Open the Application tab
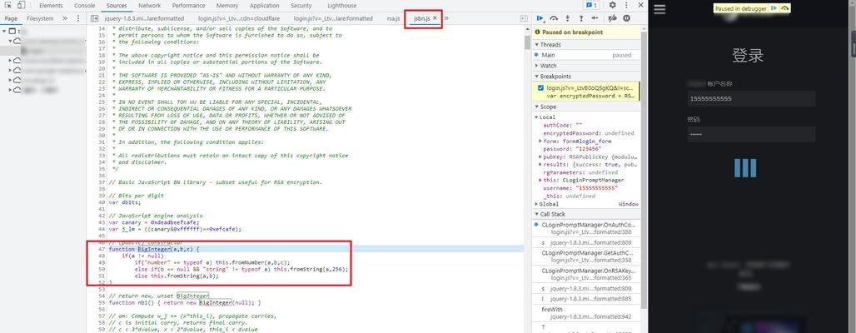This screenshot has height=333, width=856. point(265,6)
